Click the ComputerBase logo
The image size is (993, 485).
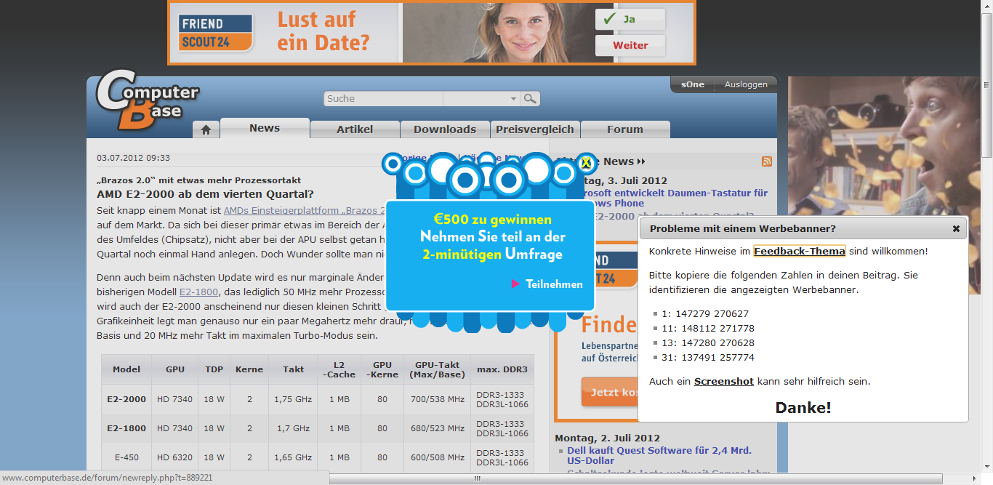click(x=148, y=100)
